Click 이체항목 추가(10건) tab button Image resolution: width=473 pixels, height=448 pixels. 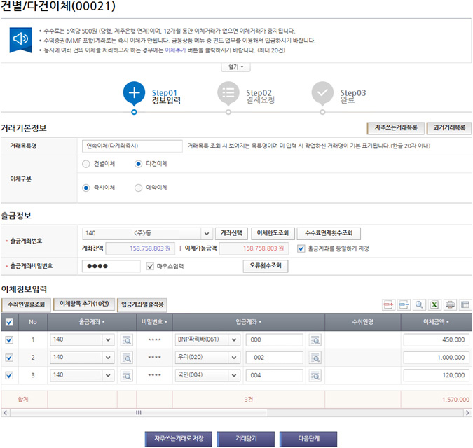point(84,304)
